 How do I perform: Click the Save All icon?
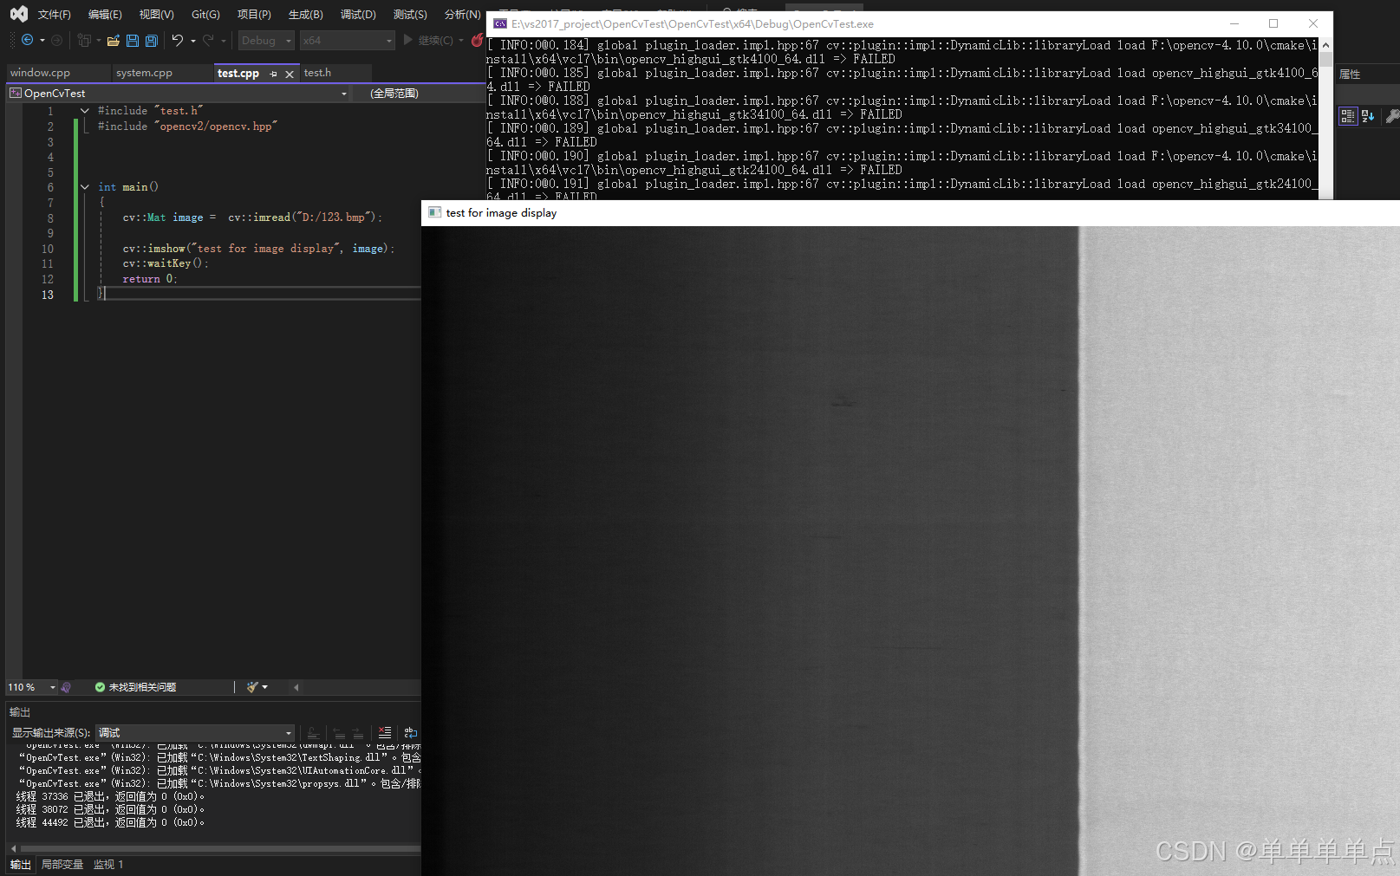(152, 40)
